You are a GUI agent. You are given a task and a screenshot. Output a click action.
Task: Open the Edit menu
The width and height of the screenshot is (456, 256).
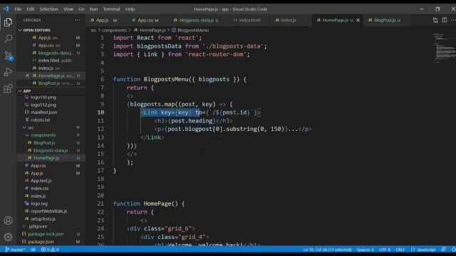(30, 9)
